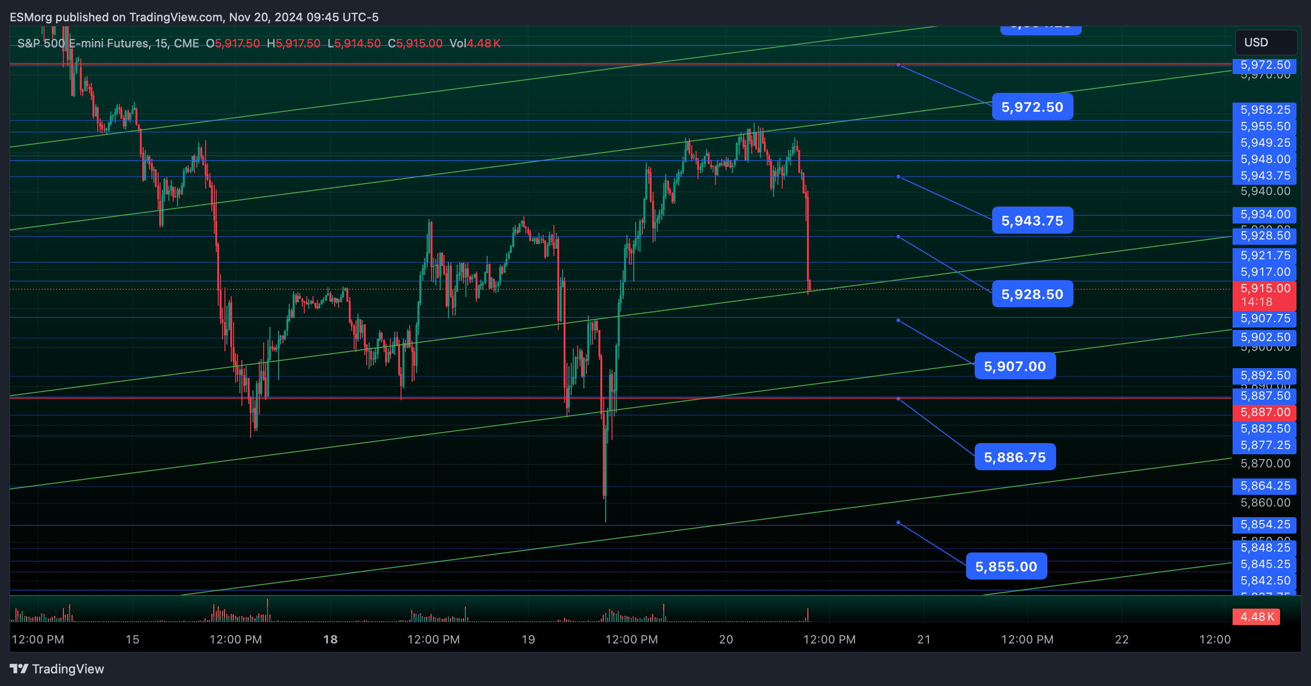The height and width of the screenshot is (686, 1311).
Task: Click anchor dot of the 5,943.75 callout
Action: (898, 177)
